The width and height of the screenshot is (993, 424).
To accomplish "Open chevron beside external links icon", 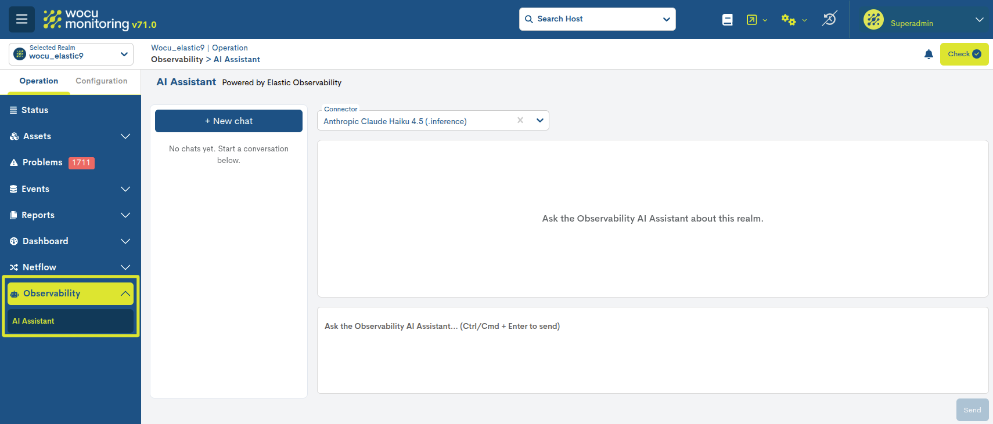I will (x=765, y=20).
